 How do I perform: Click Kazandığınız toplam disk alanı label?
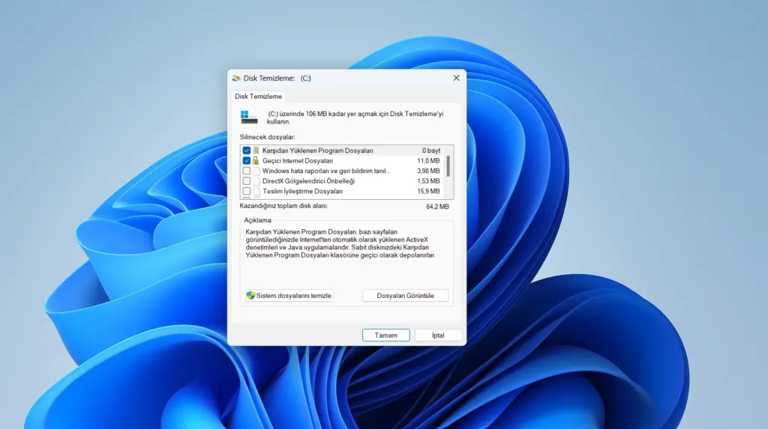pos(283,206)
